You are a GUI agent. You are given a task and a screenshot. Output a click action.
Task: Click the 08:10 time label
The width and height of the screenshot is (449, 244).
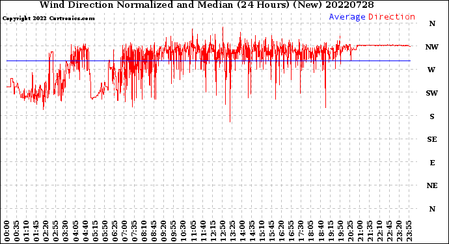[144, 231]
